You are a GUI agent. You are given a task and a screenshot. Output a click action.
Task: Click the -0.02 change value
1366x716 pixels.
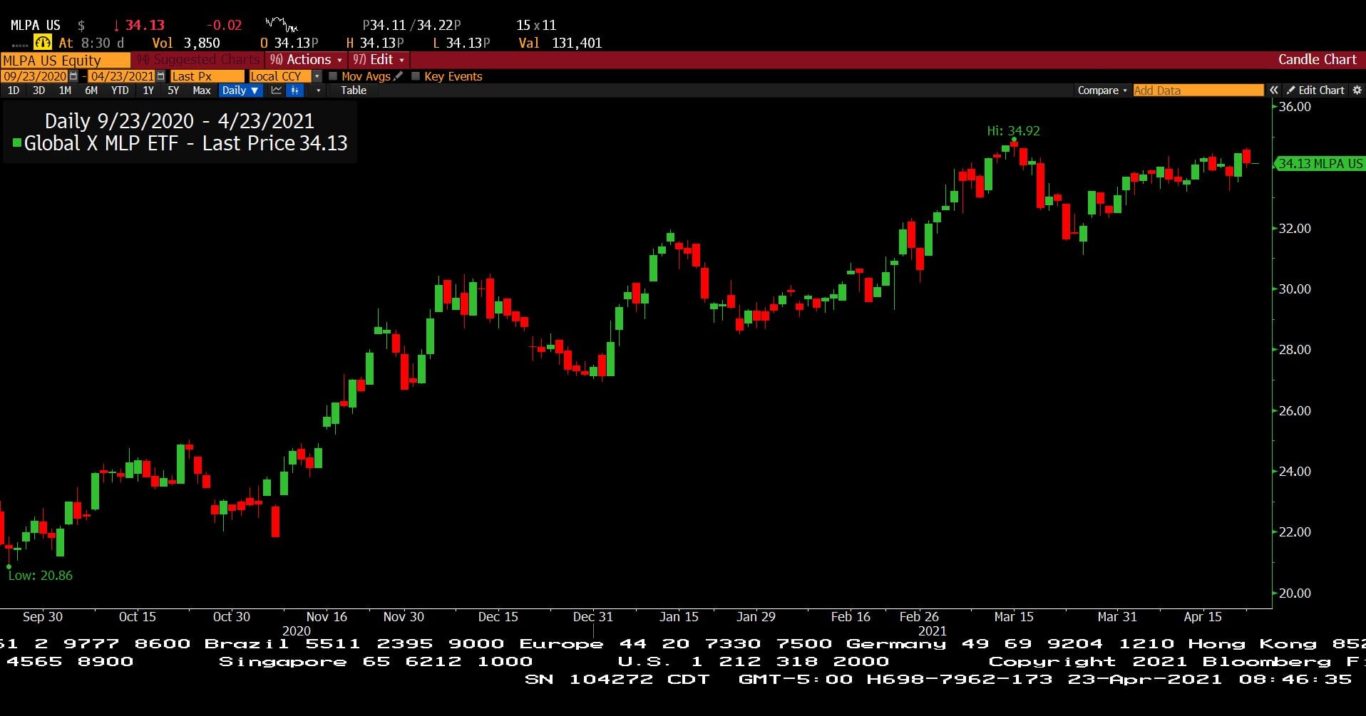[x=224, y=25]
